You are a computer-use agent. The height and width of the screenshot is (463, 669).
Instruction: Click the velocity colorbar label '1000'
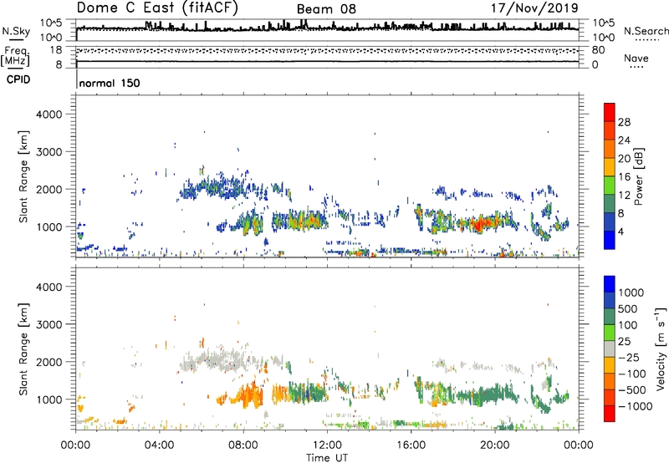point(631,293)
